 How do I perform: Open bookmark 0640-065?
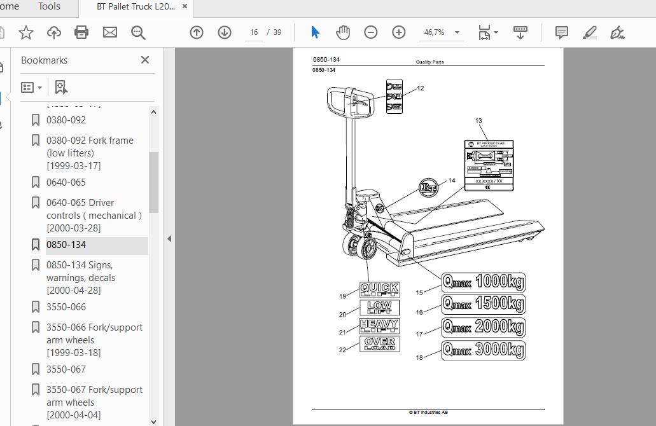tap(66, 182)
